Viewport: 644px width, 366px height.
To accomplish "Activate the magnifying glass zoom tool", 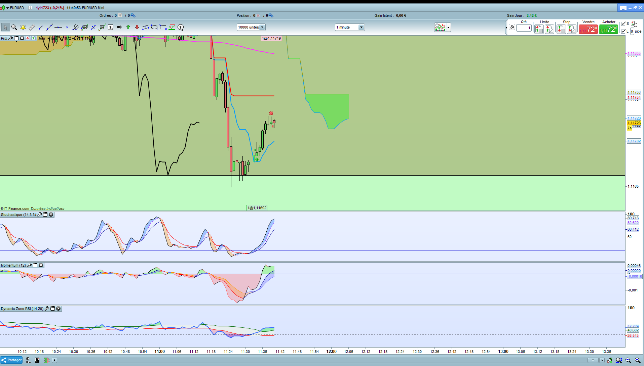I will (14, 27).
